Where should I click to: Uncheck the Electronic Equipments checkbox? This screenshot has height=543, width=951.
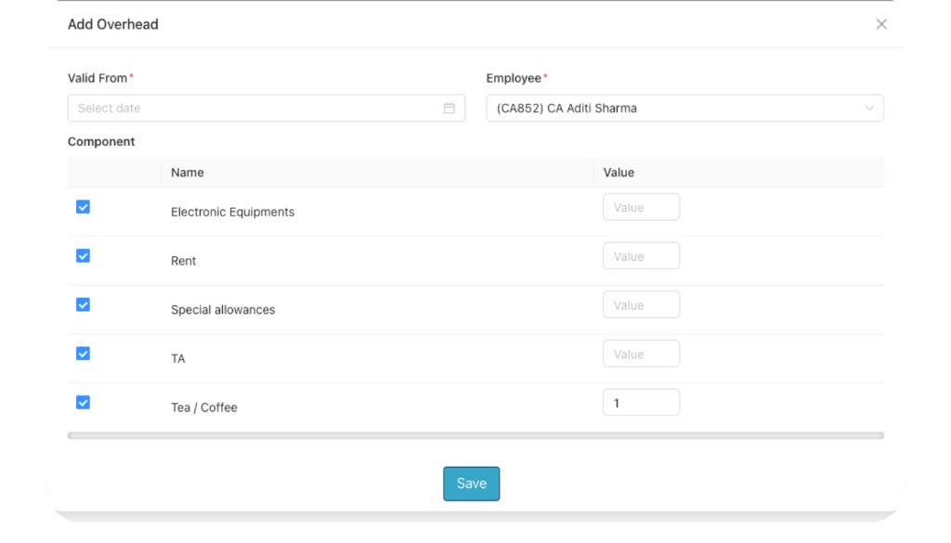[x=83, y=206]
